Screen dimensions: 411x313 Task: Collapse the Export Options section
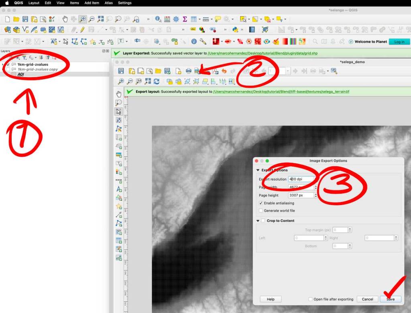click(x=258, y=170)
